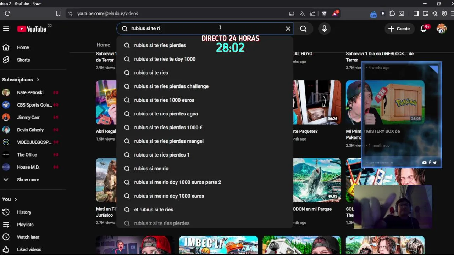Open the 36:26 package video thumbnail
Viewport: 454px width, 255px height.
tap(317, 102)
